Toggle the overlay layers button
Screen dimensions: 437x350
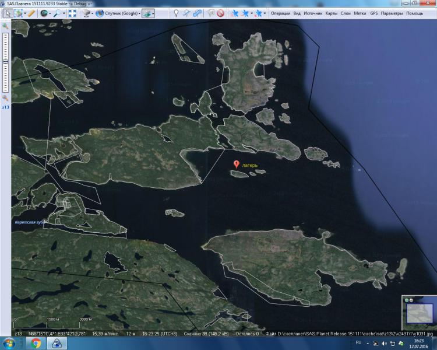pyautogui.click(x=148, y=13)
